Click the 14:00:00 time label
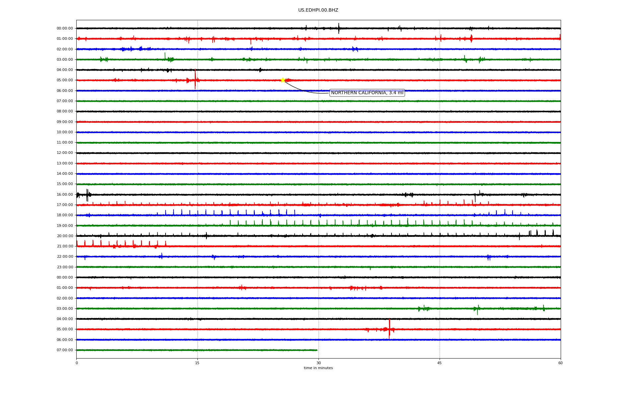The height and width of the screenshot is (398, 637). pos(65,174)
